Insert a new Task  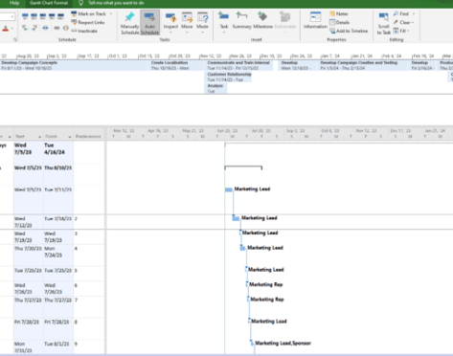(x=224, y=21)
